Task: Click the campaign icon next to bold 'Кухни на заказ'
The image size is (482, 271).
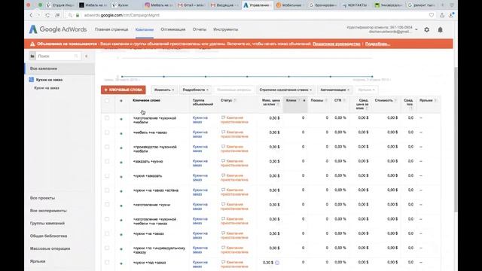Action: coord(32,80)
